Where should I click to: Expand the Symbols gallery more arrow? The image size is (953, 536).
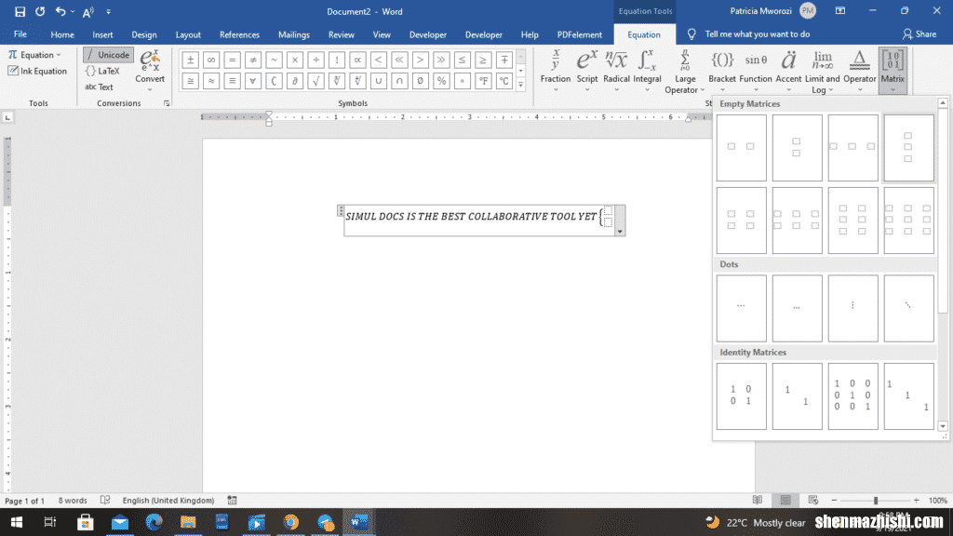[x=521, y=85]
